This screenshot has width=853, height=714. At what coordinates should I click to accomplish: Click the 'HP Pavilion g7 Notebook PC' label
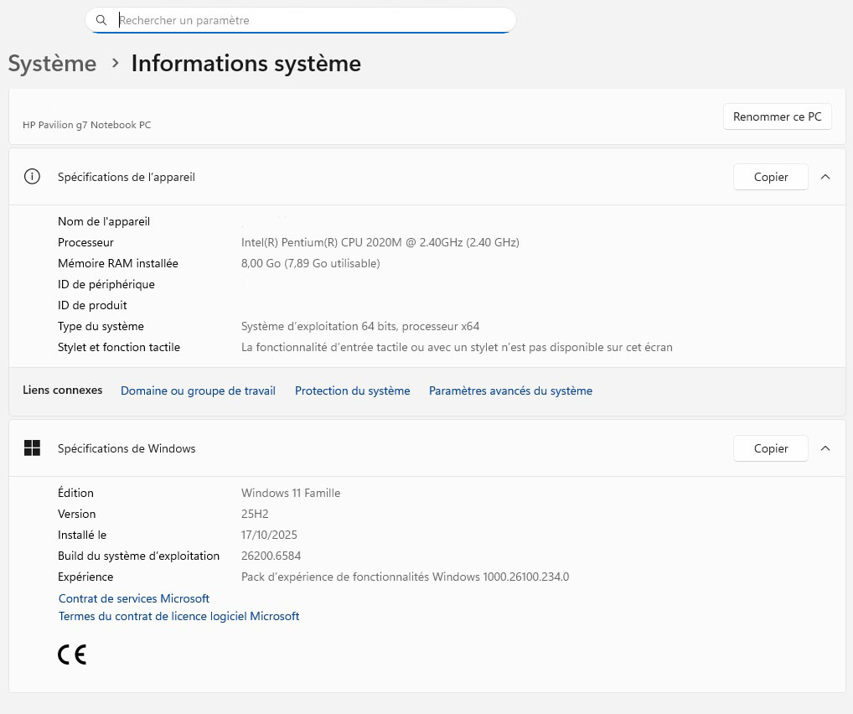point(87,125)
